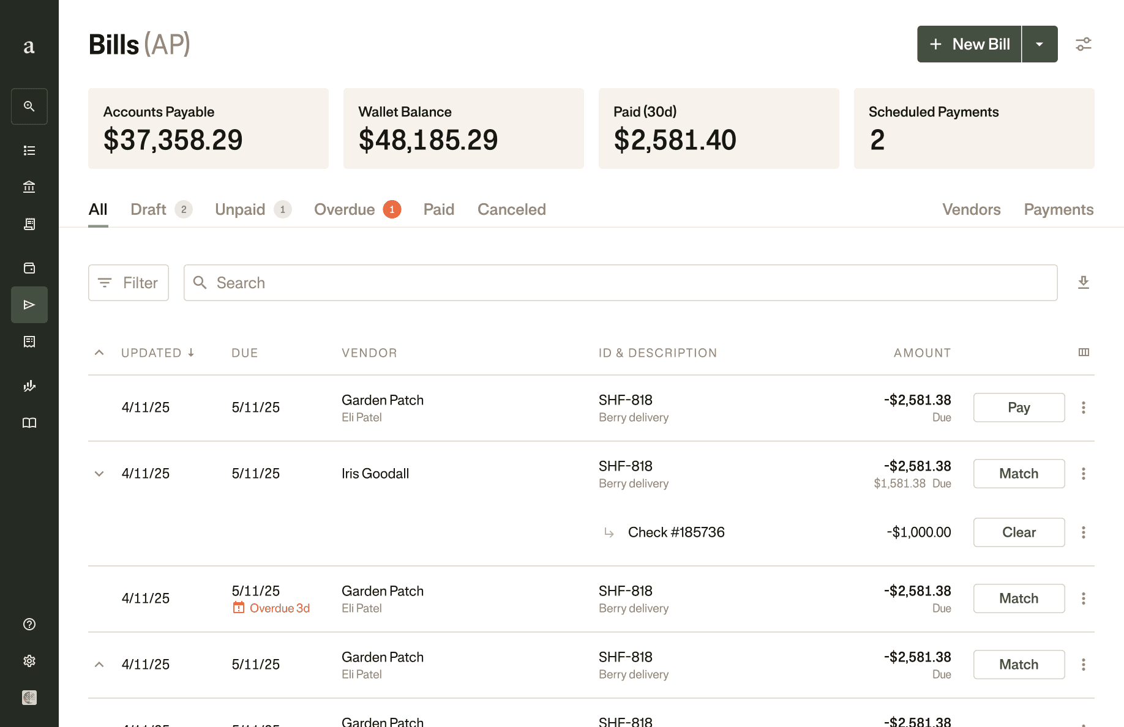Expand the Iris Goodall bill row
1124x727 pixels.
[99, 473]
